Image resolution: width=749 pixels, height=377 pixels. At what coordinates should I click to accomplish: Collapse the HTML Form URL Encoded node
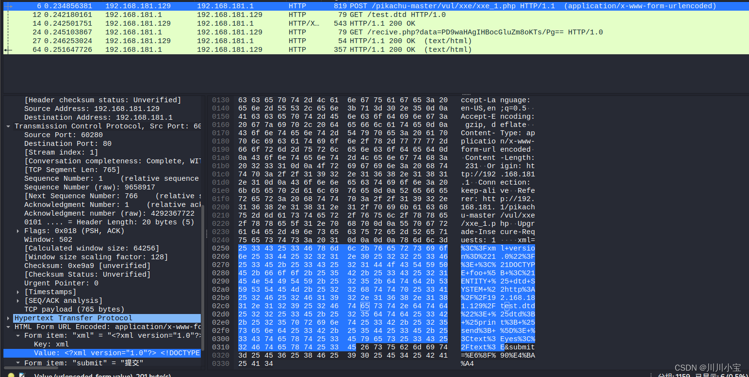click(x=8, y=327)
